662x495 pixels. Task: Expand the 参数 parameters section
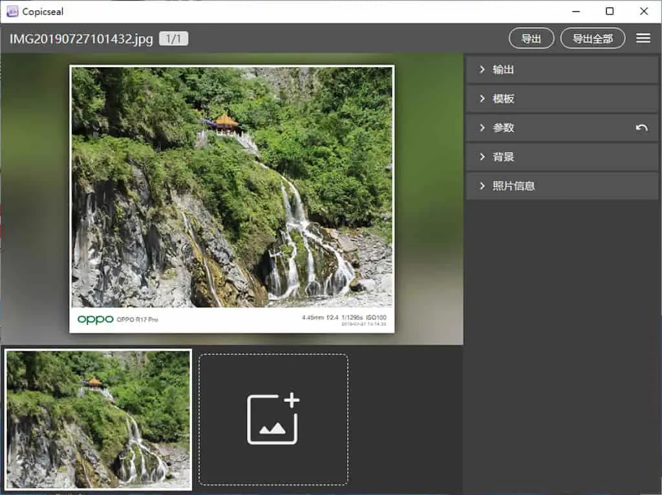pos(562,128)
